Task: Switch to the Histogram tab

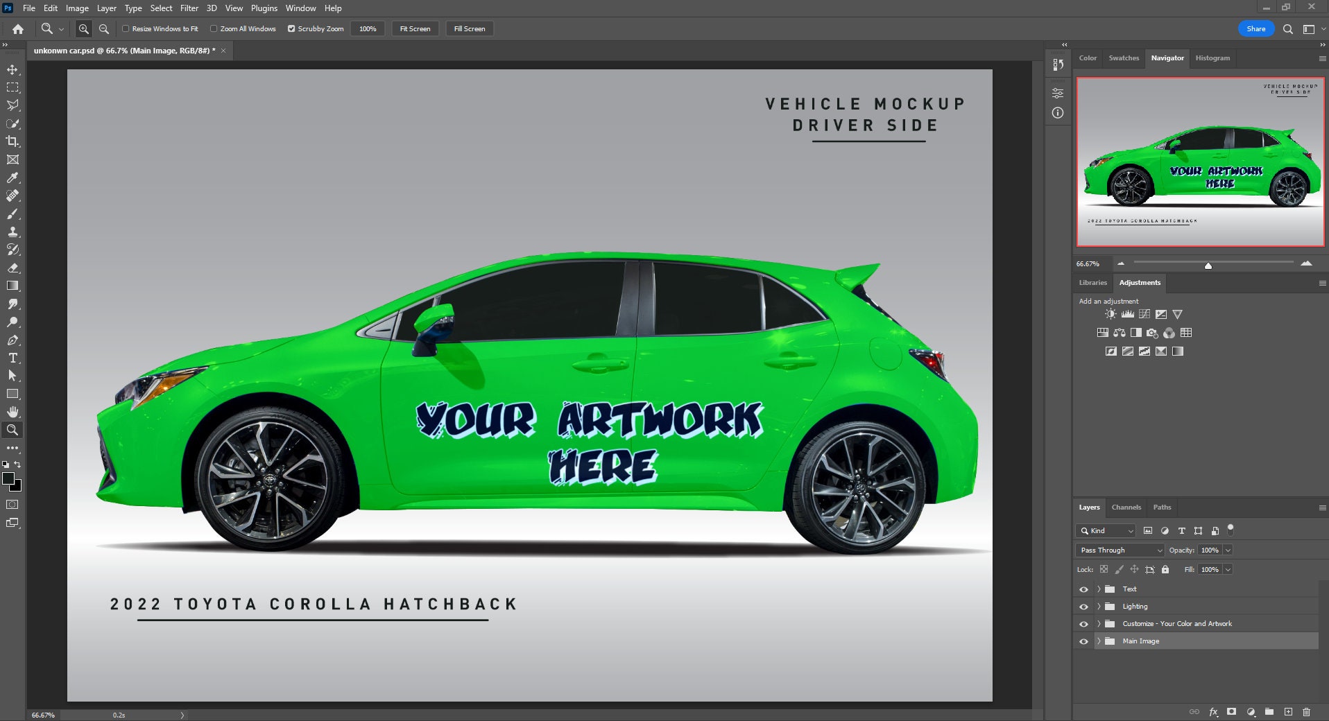Action: click(x=1212, y=58)
